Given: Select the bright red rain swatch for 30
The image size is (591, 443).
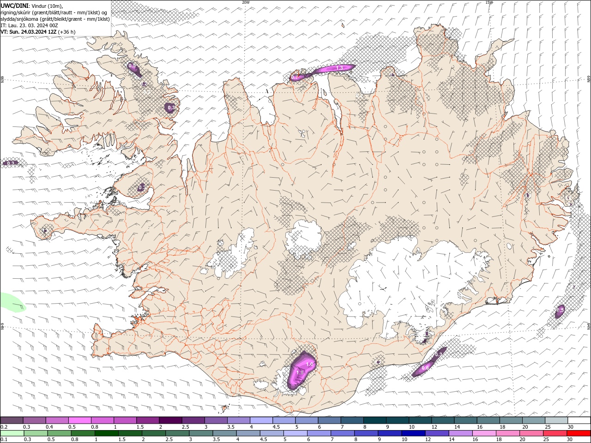Looking at the screenshot, I should coord(579,433).
